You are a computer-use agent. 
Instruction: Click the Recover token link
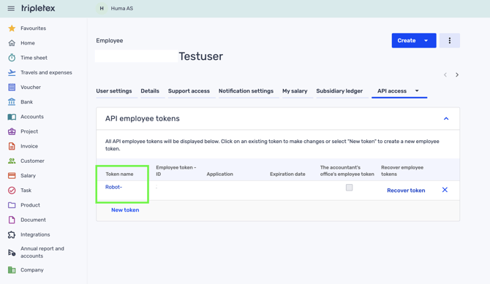click(406, 191)
